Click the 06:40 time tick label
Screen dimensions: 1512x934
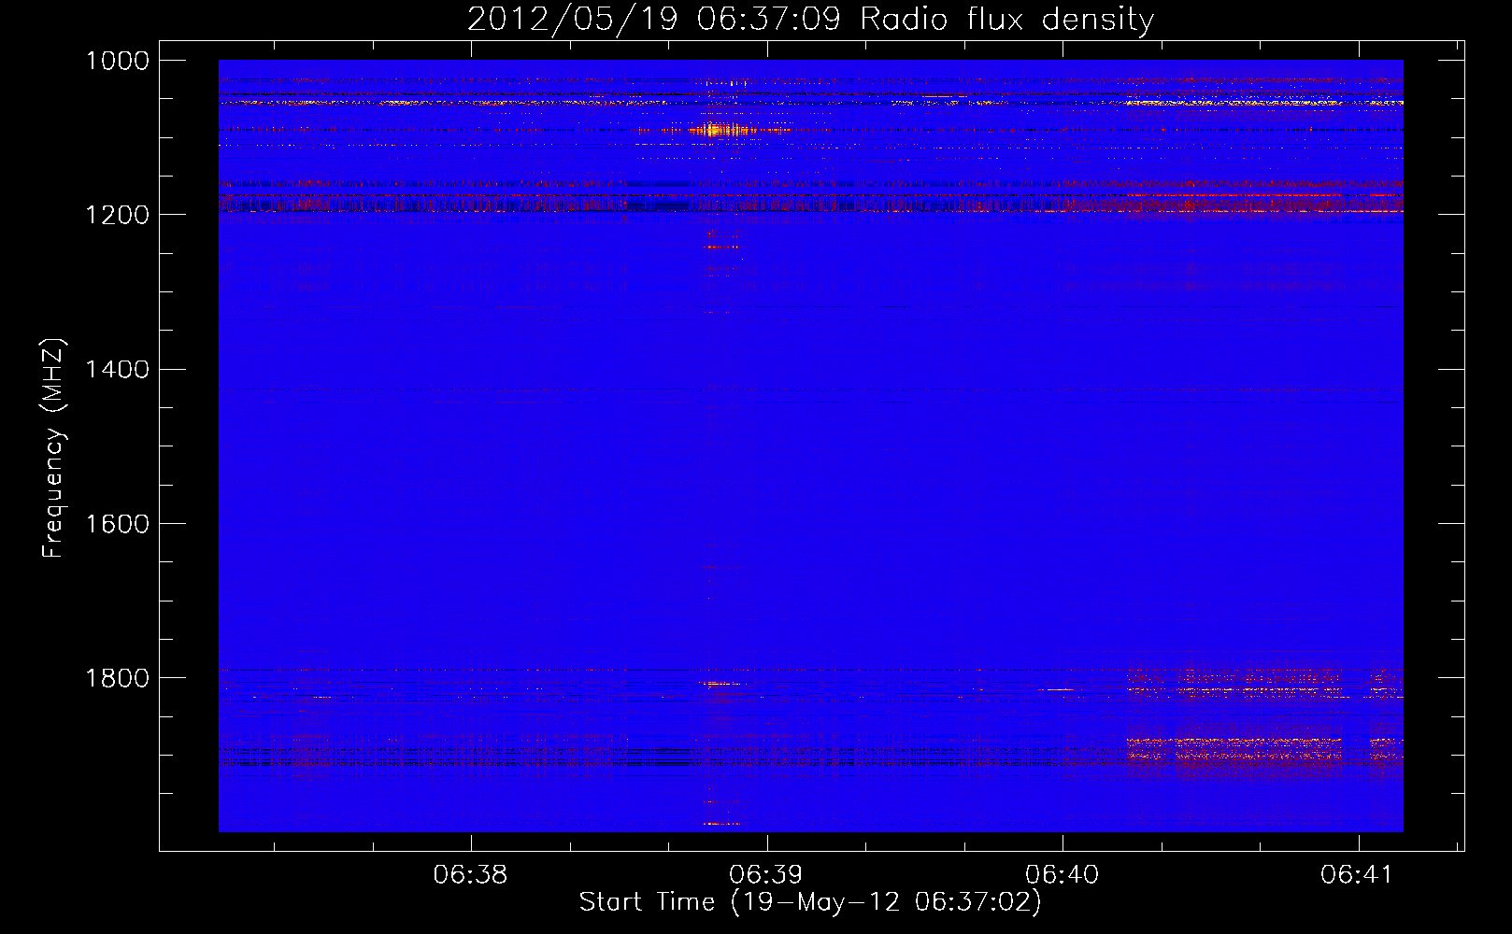1063,874
